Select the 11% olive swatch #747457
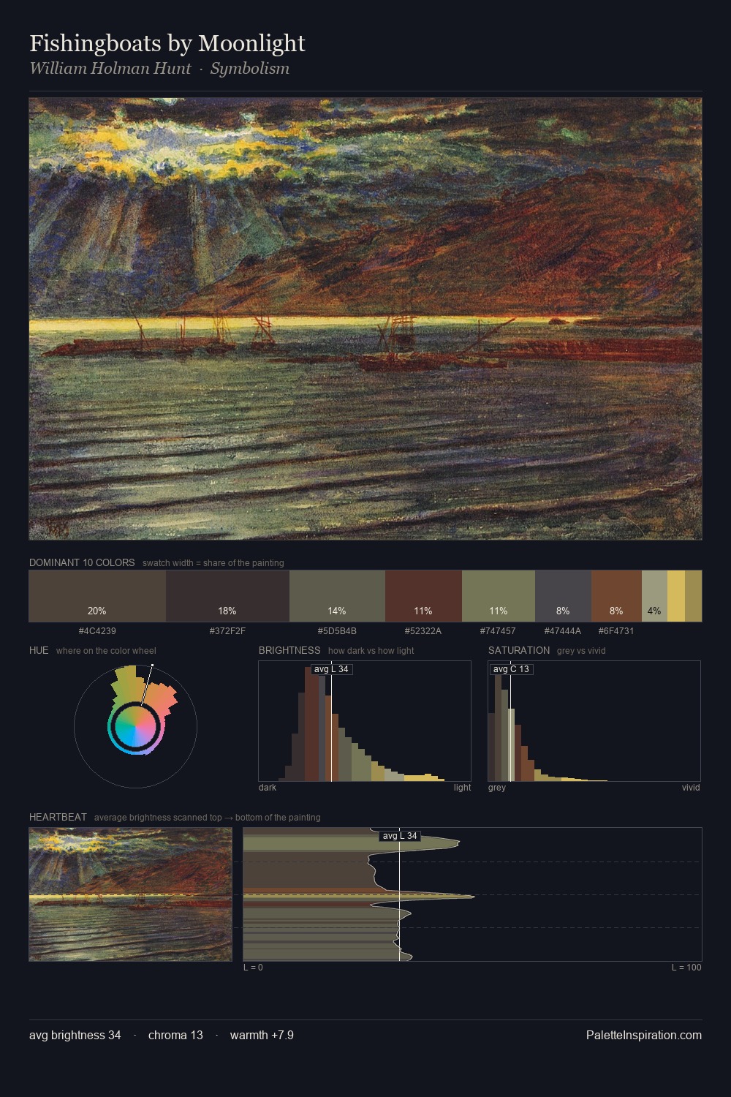This screenshot has height=1097, width=731. 499,596
